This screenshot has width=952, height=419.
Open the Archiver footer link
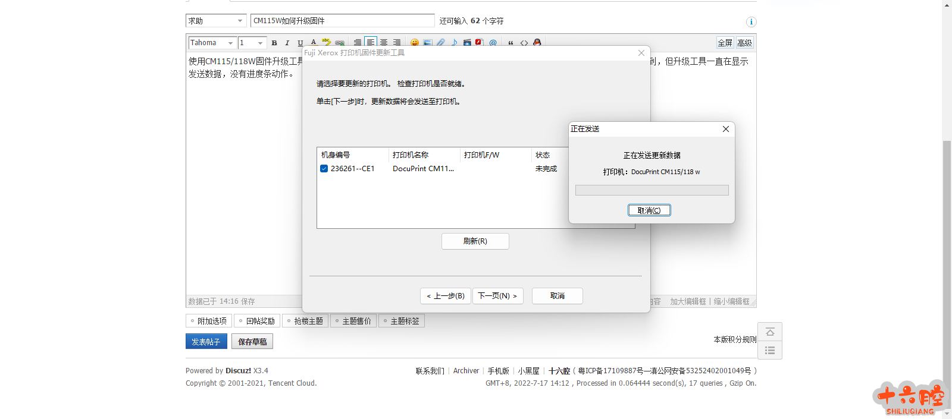click(x=466, y=371)
